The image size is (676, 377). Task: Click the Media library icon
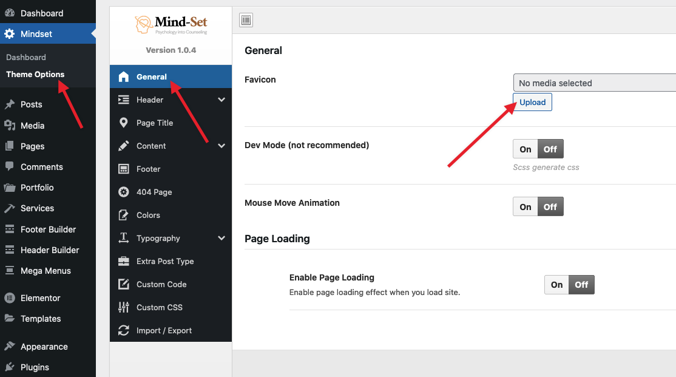(x=10, y=125)
